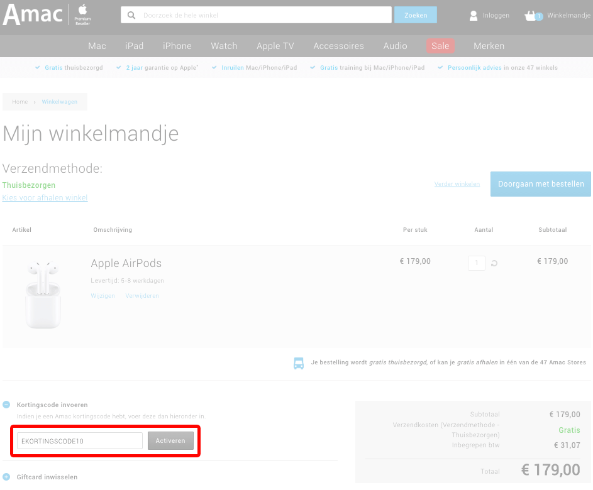Click the Gratis thuisbezorgd benefit text
The height and width of the screenshot is (490, 593).
[74, 68]
